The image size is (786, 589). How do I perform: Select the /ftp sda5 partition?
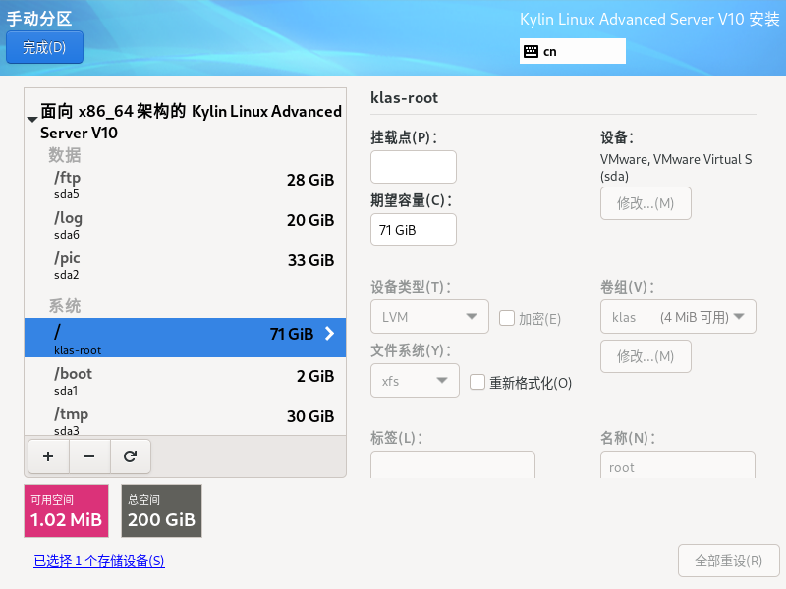click(x=185, y=184)
